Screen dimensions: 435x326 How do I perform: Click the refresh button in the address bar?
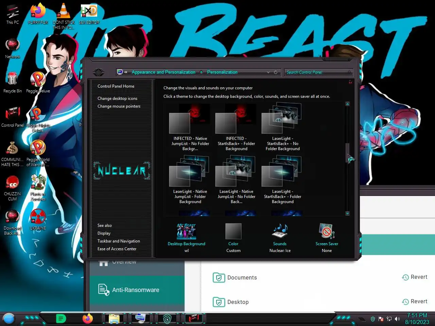pyautogui.click(x=276, y=72)
